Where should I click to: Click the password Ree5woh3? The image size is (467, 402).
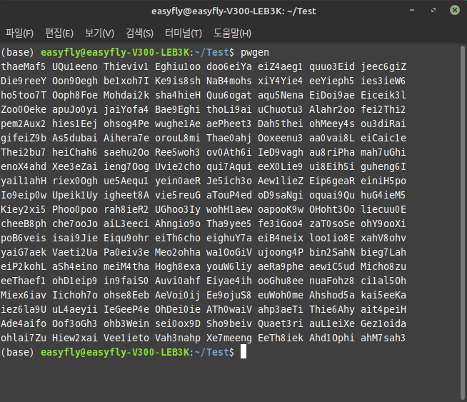pos(178,153)
